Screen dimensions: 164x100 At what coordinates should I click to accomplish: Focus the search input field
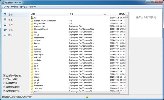pos(82,10)
